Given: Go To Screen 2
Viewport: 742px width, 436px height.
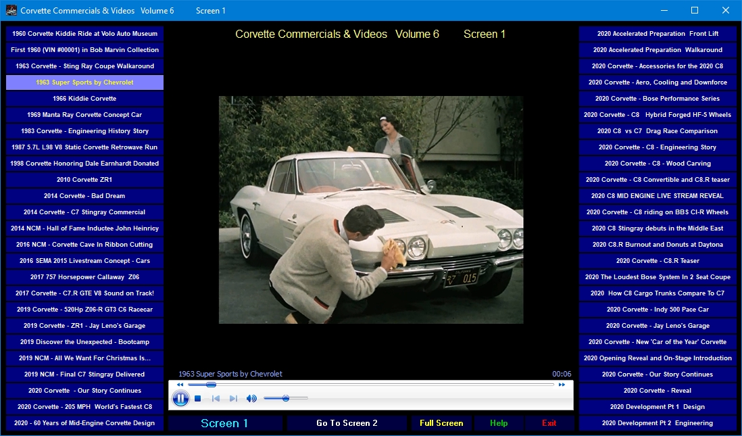Looking at the screenshot, I should tap(347, 423).
